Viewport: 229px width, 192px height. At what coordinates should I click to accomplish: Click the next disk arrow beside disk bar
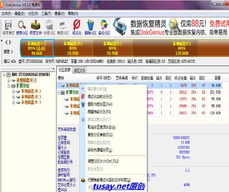tap(10, 43)
